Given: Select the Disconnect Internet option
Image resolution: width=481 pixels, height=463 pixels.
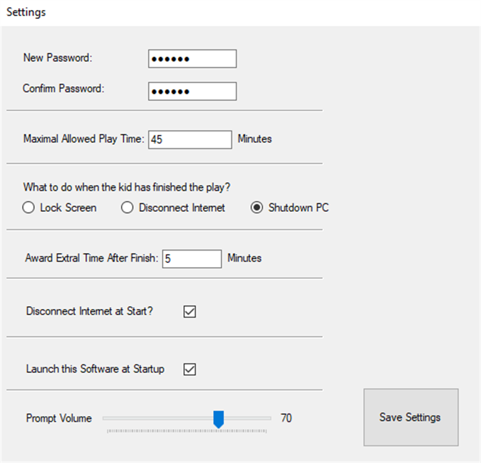Looking at the screenshot, I should pos(127,208).
